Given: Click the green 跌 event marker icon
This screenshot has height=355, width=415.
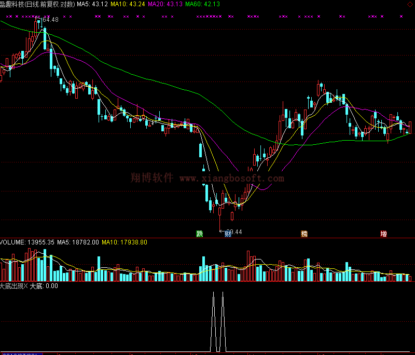Looking at the screenshot, I should tap(200, 234).
